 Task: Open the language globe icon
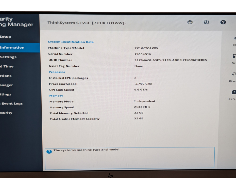point(190,22)
